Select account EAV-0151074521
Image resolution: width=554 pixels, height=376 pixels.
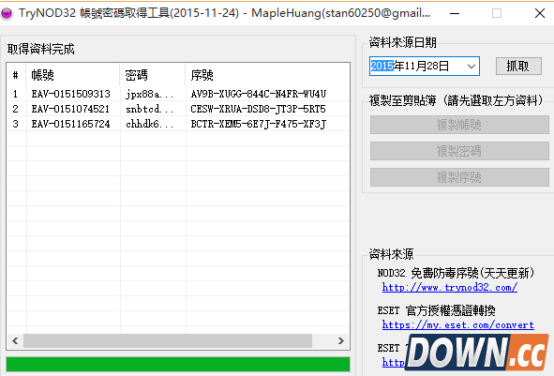click(70, 109)
